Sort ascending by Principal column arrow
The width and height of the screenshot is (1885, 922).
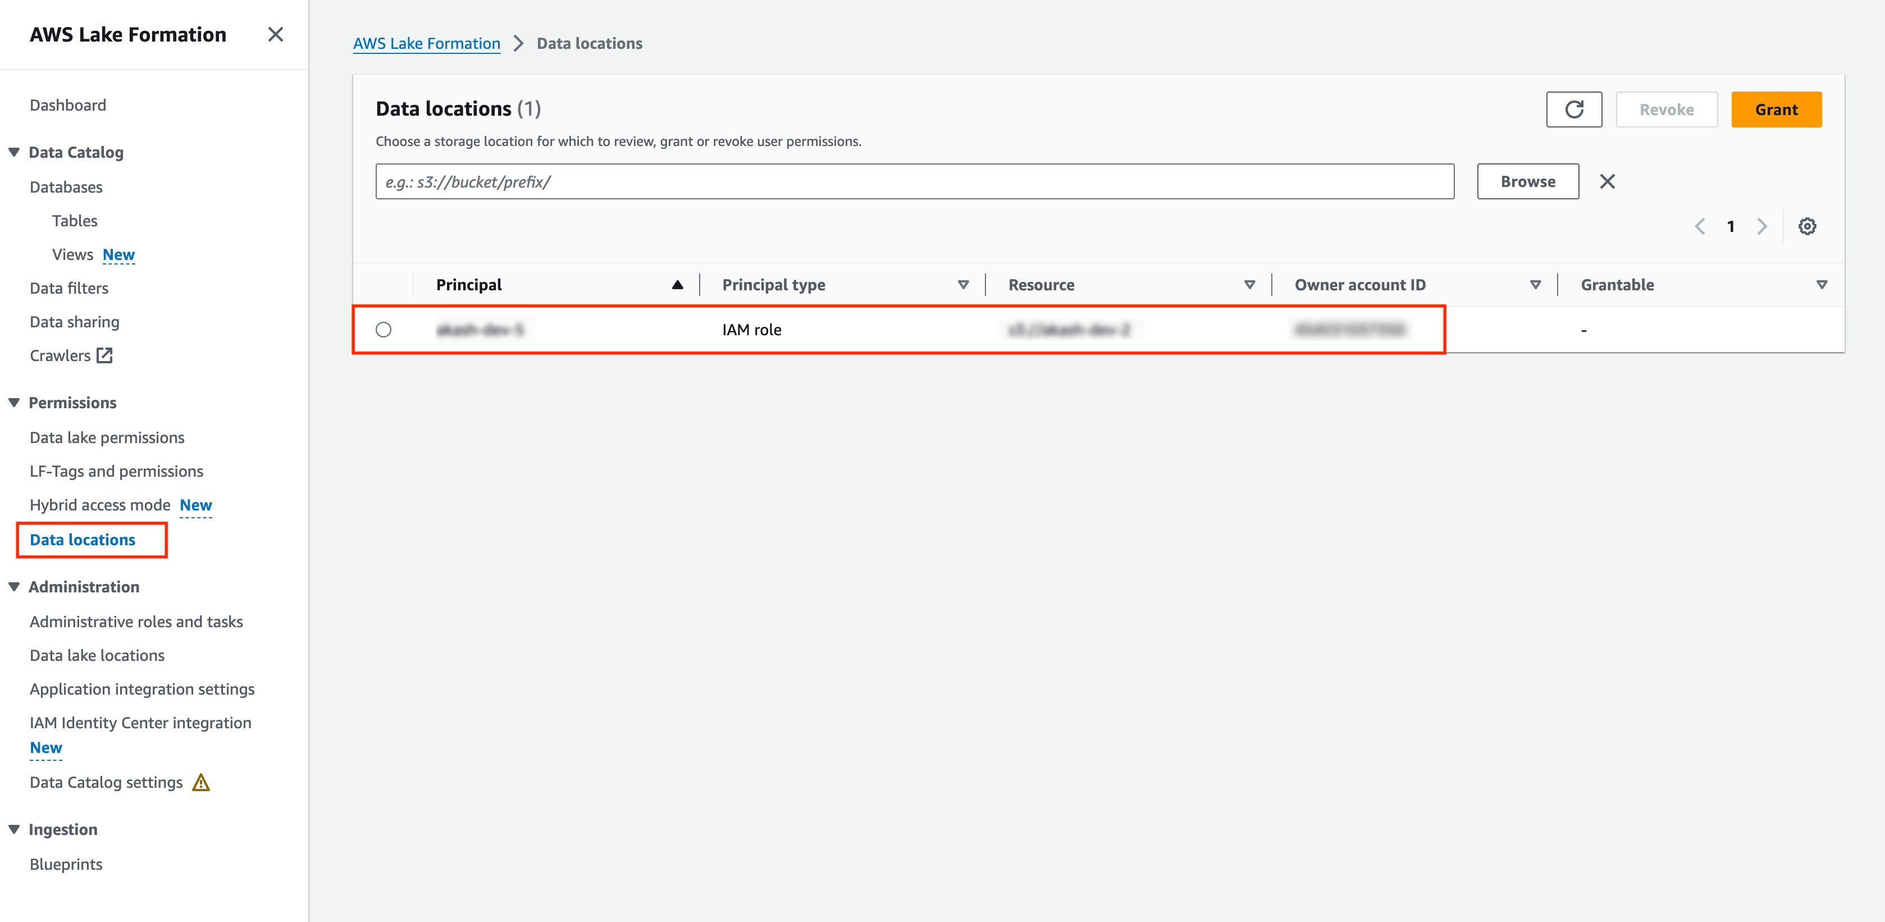pyautogui.click(x=677, y=285)
